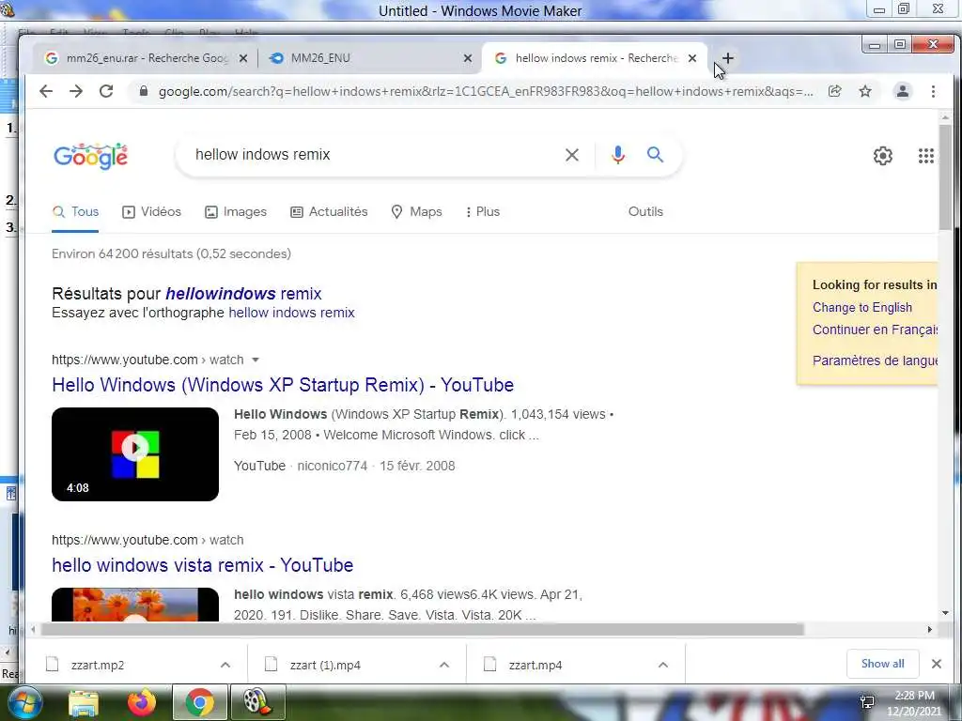
Task: Open Paramètres de langue link
Action: pos(875,360)
